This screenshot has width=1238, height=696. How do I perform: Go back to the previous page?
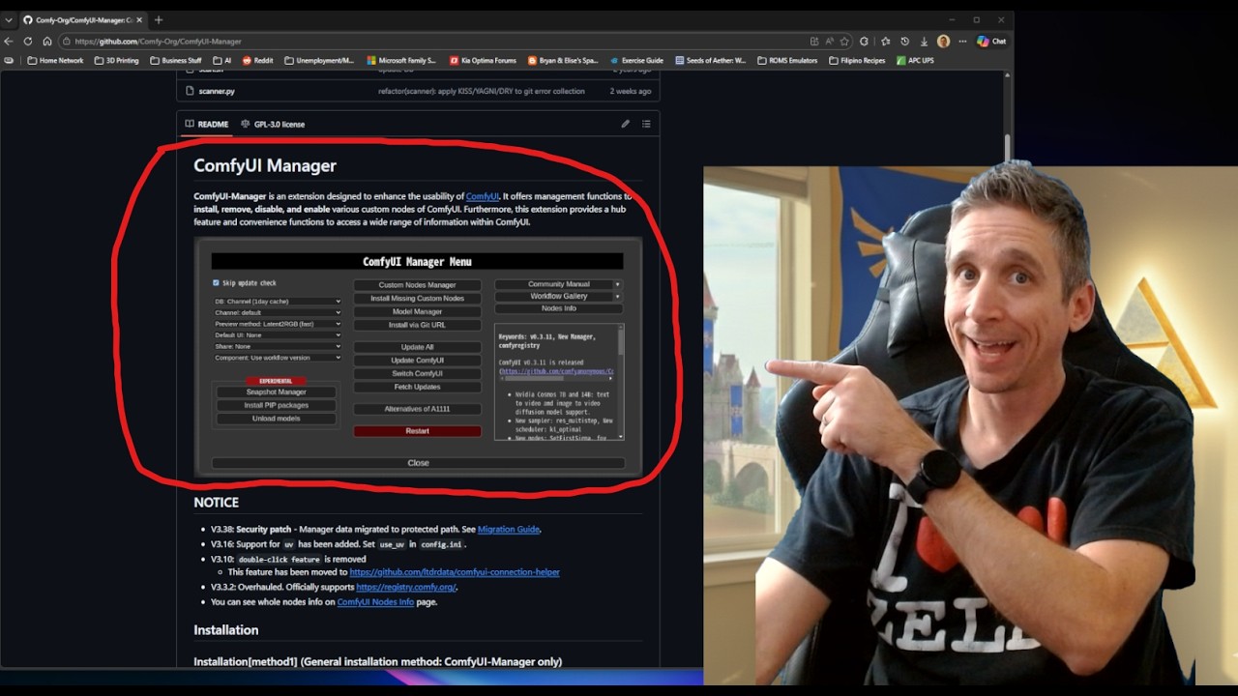click(x=9, y=42)
